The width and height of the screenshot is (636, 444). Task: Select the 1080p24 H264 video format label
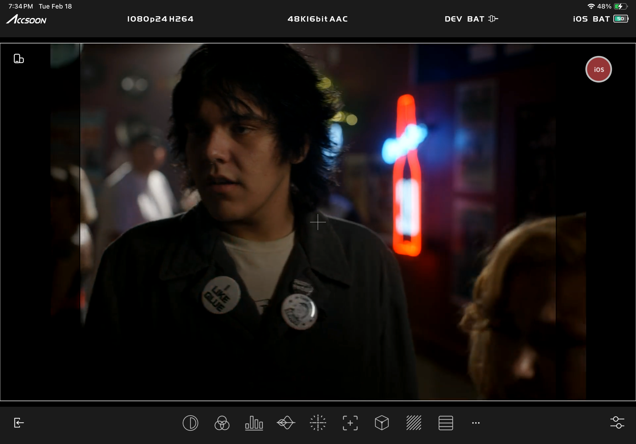[160, 19]
